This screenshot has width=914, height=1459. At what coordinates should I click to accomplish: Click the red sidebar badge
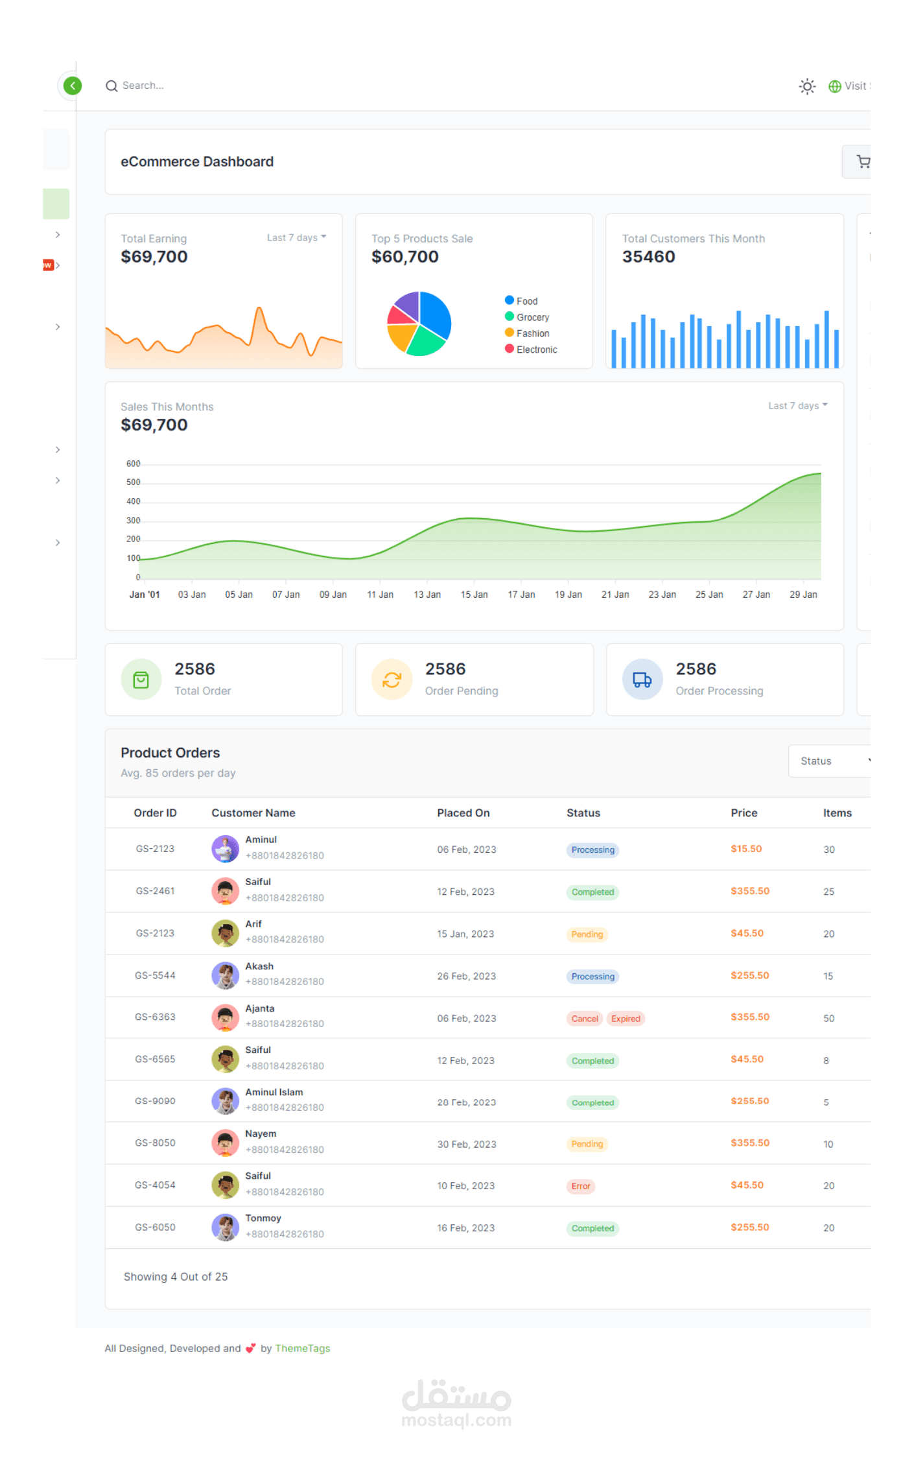point(48,265)
